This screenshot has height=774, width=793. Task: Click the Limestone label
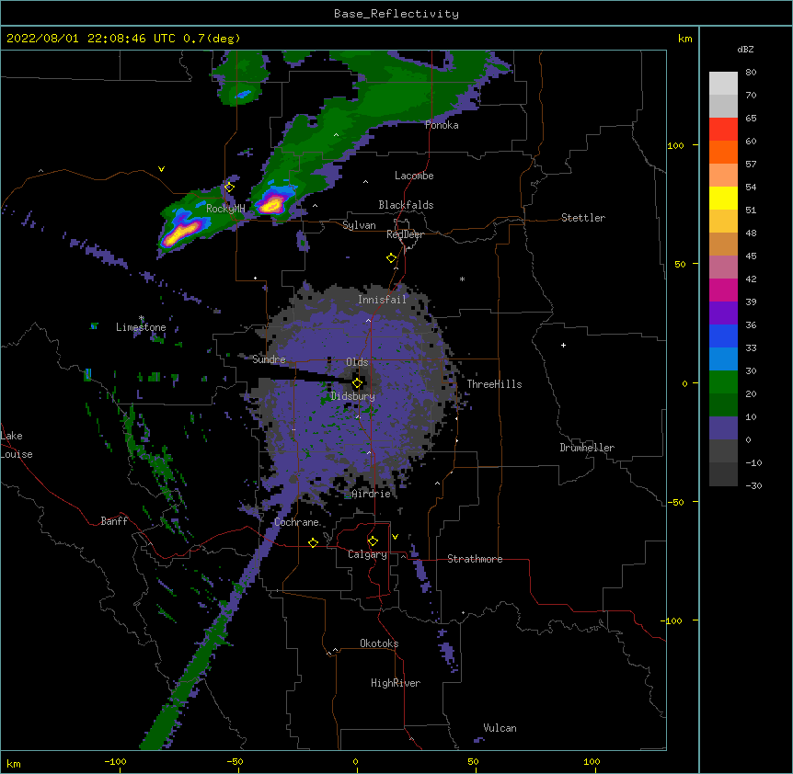(141, 327)
